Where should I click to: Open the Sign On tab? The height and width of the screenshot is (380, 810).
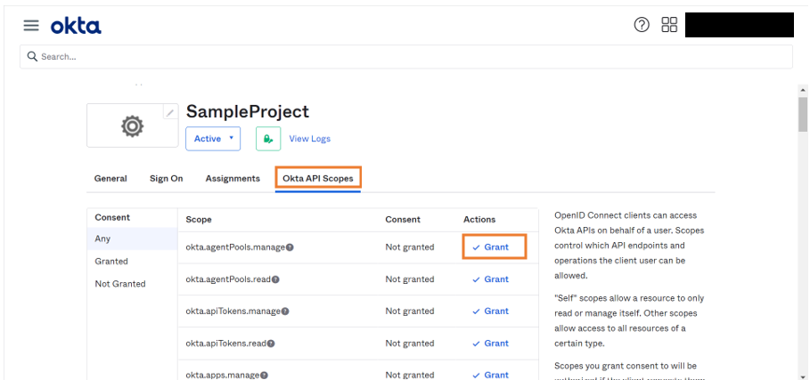tap(166, 179)
